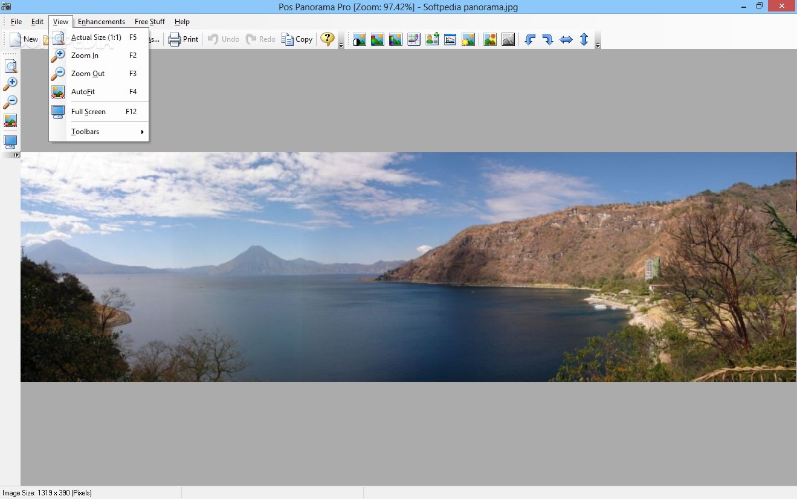Click the Undo button

pos(223,39)
